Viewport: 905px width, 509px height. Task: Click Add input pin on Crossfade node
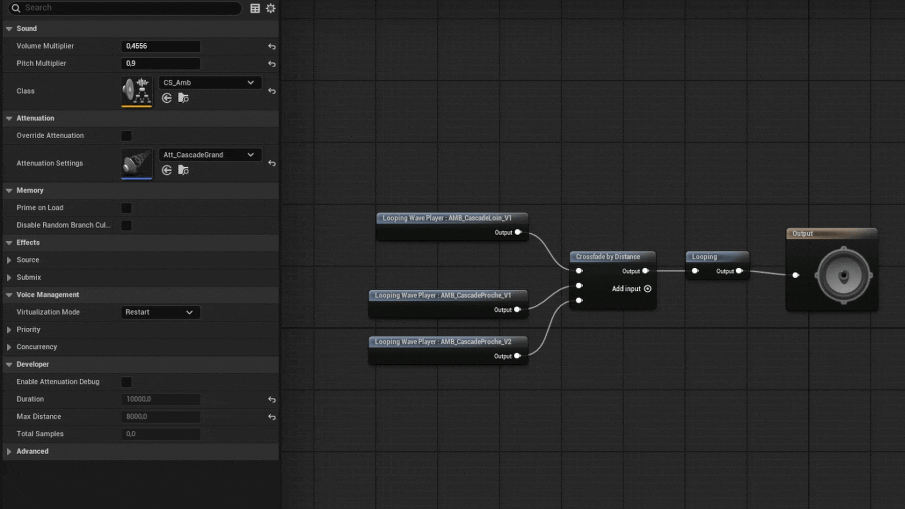(x=648, y=289)
